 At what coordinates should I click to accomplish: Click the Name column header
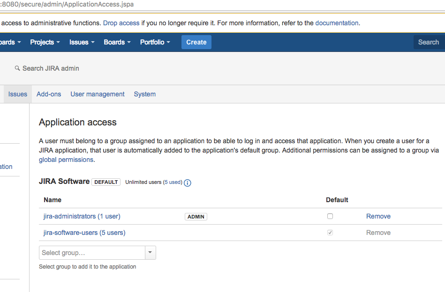pos(53,200)
